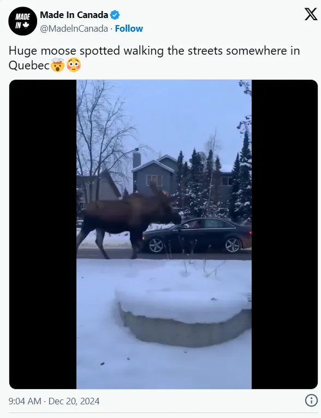The width and height of the screenshot is (321, 418).
Task: Click the dark car in the video
Action: tap(197, 236)
